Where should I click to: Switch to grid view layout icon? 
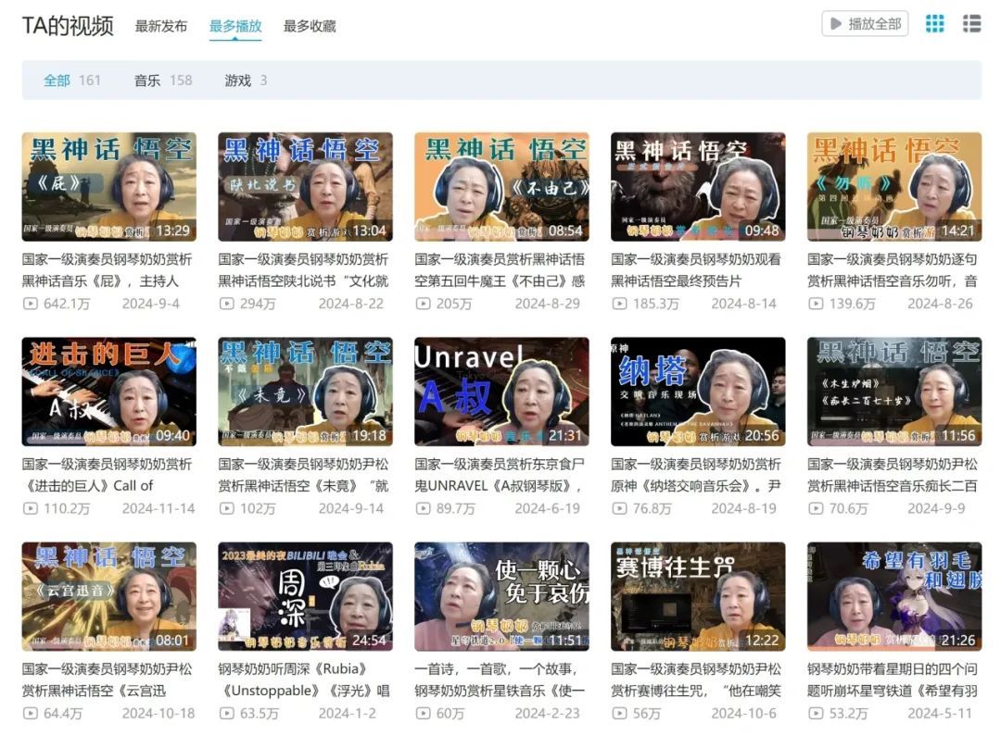click(x=934, y=24)
